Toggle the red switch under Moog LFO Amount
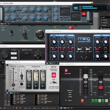The width and height of the screenshot is (110, 110). tap(97, 49)
